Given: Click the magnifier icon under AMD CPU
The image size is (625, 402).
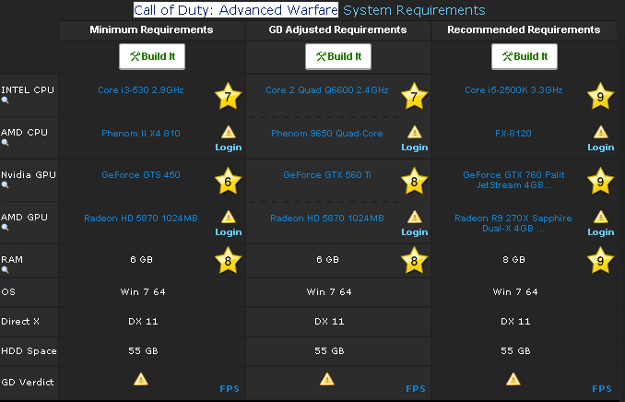Looking at the screenshot, I should (5, 142).
